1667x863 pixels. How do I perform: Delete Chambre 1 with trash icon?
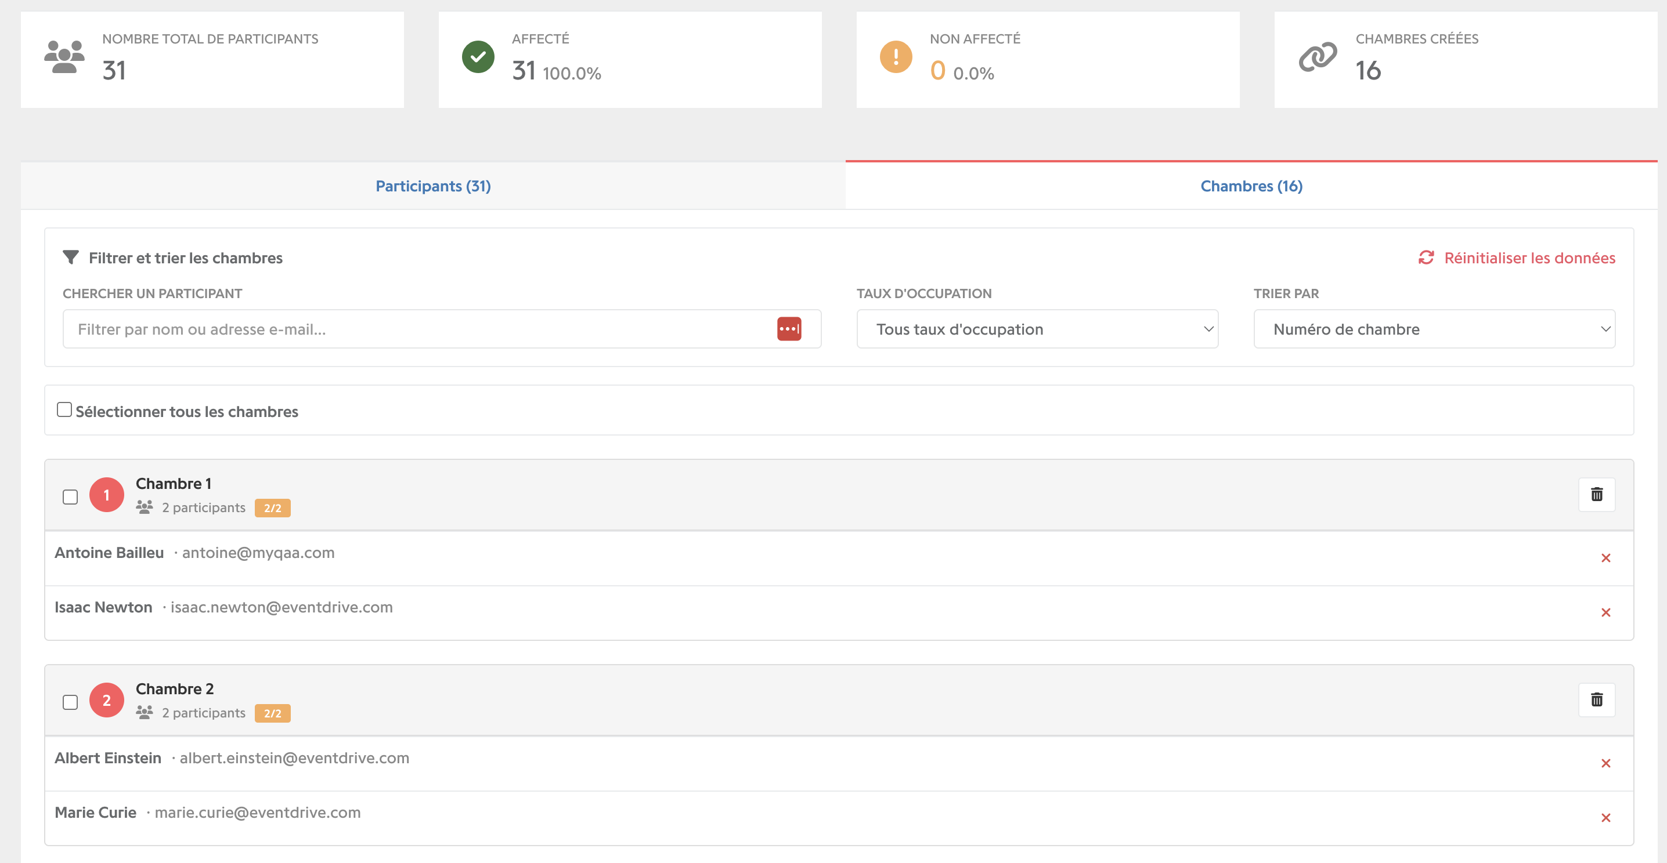pos(1596,495)
